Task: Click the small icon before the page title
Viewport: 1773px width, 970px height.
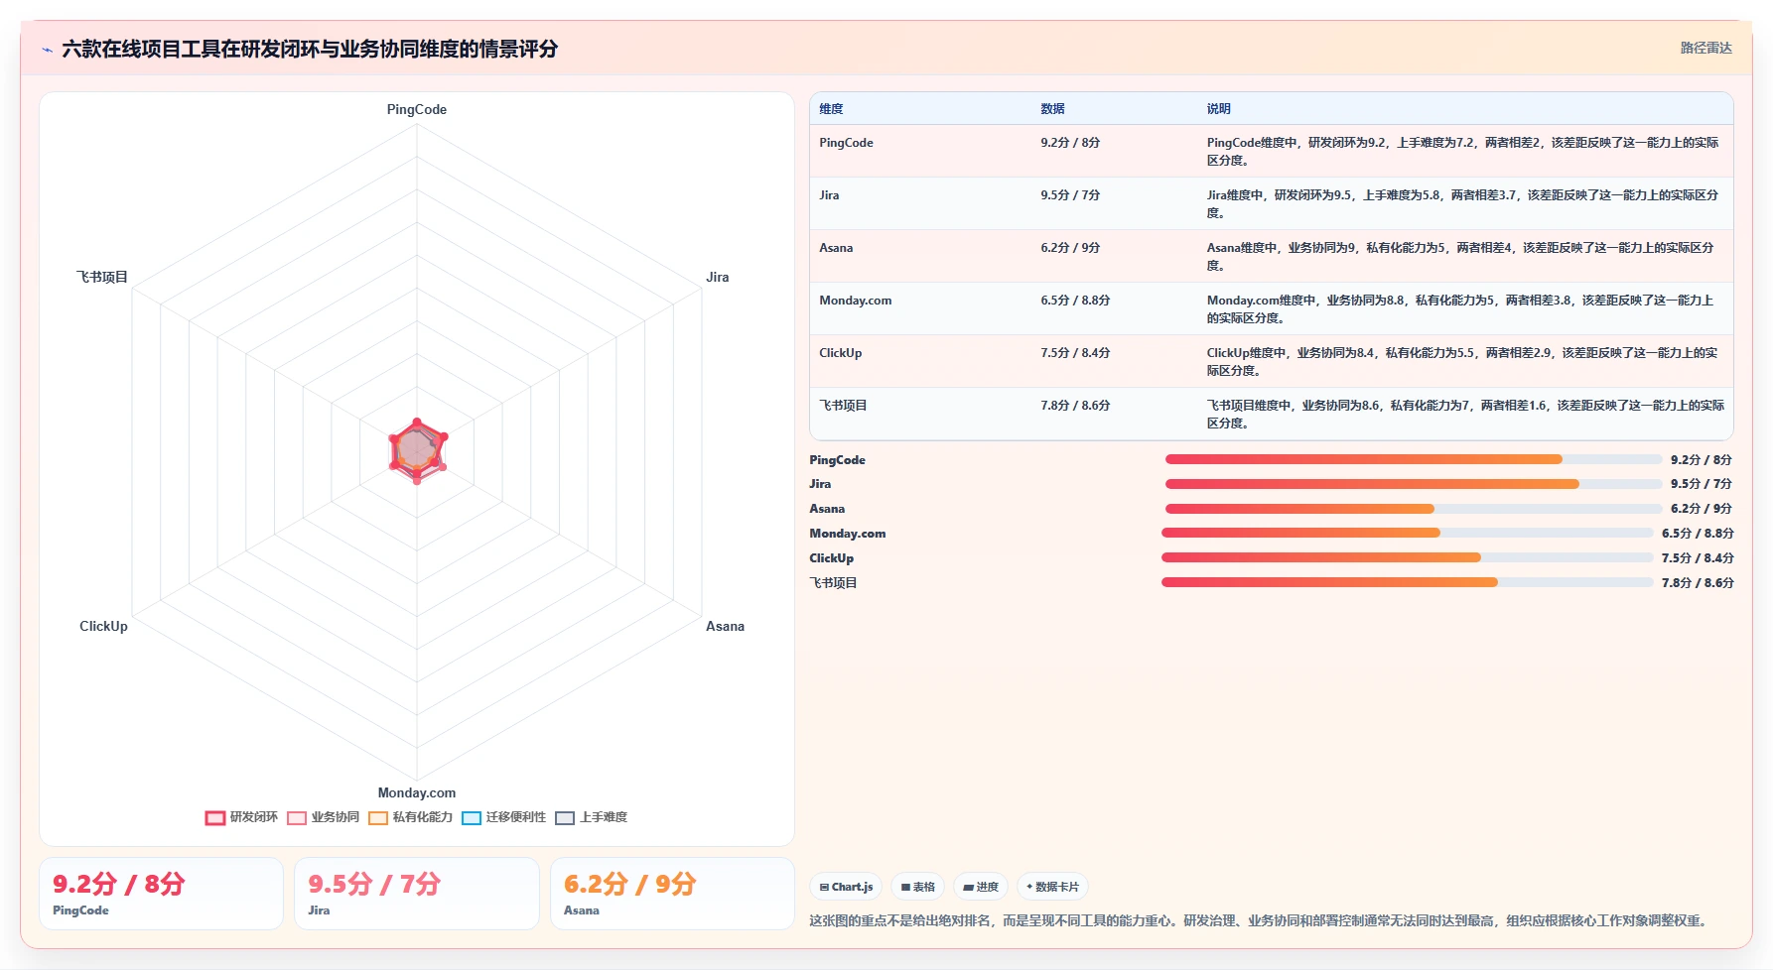Action: coord(47,50)
